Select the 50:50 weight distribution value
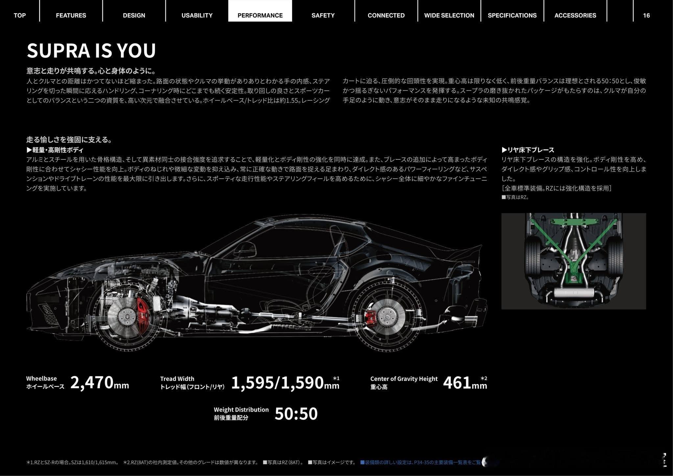 pyautogui.click(x=296, y=414)
